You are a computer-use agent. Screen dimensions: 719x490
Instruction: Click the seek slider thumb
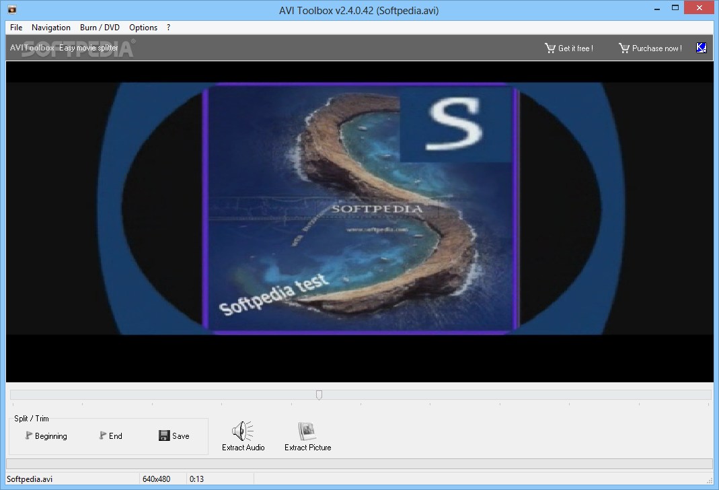pyautogui.click(x=319, y=395)
